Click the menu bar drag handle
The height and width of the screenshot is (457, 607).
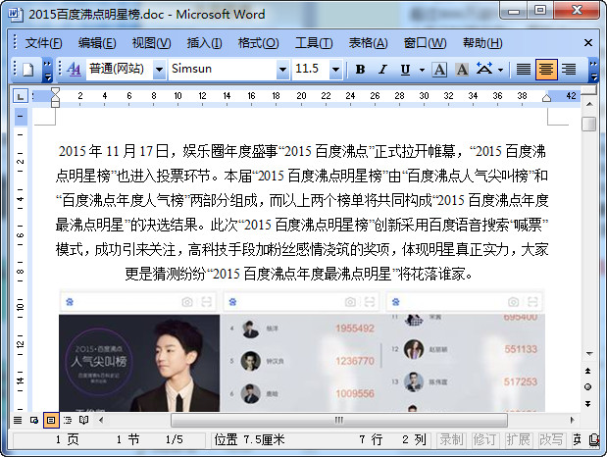(15, 42)
